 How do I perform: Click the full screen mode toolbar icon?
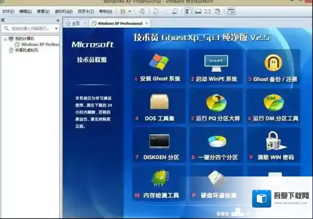pos(207,11)
